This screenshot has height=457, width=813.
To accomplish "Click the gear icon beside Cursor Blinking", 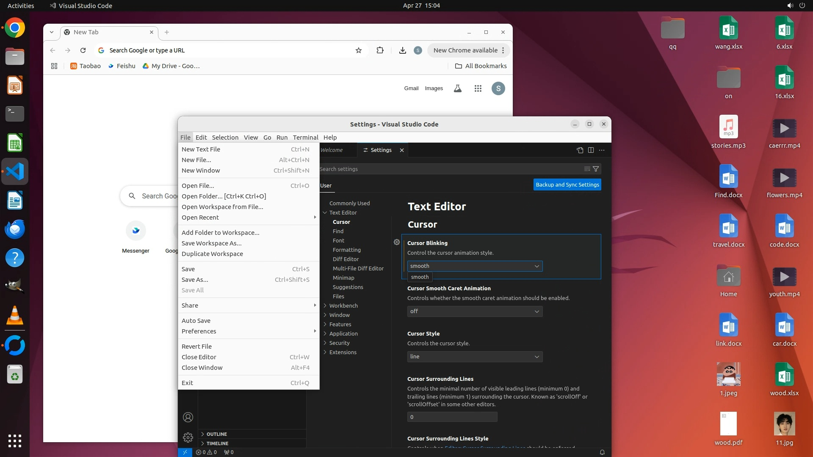I will click(x=397, y=242).
